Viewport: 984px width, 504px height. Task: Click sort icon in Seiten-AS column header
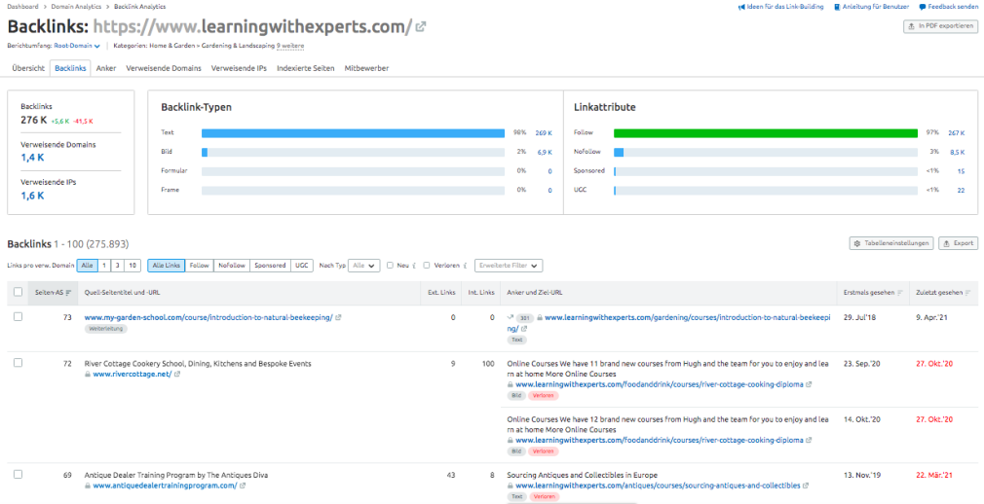tap(68, 292)
